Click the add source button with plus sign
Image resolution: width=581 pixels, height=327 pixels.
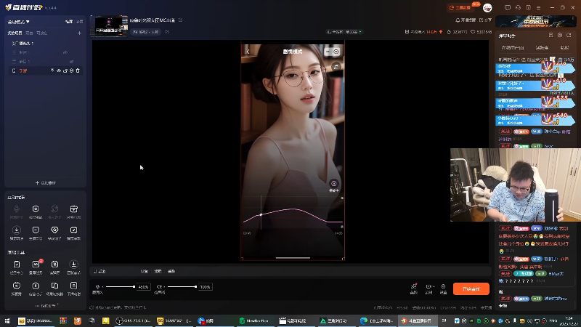[x=45, y=183]
